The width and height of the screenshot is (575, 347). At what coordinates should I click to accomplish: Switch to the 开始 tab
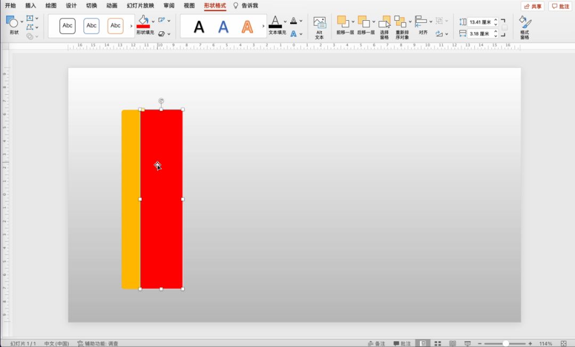[10, 5]
